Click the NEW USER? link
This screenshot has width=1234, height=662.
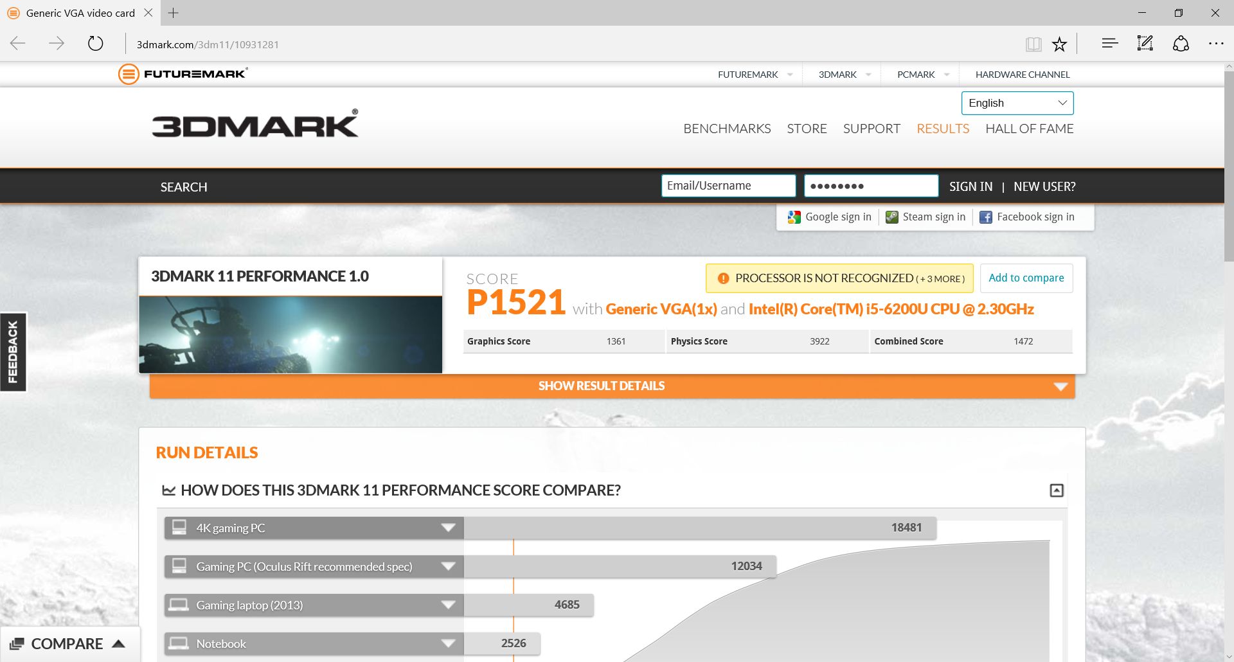click(1044, 186)
